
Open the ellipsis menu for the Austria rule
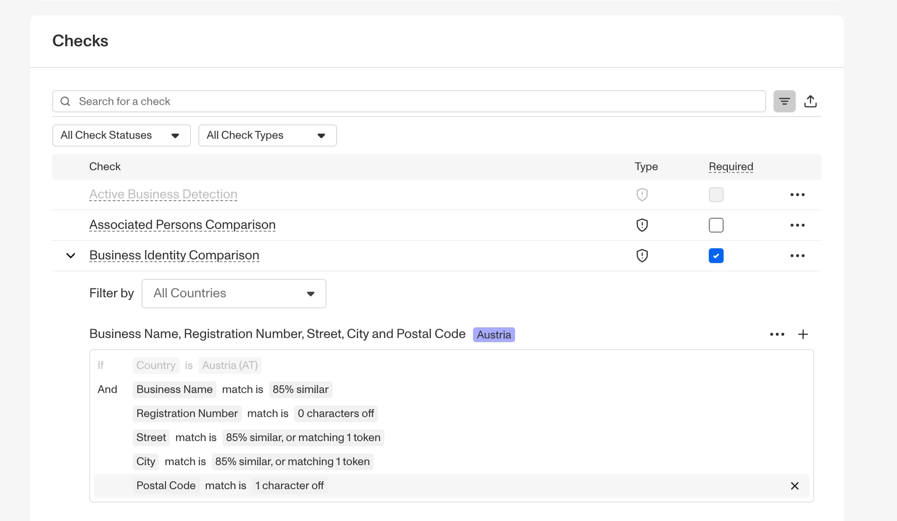[x=777, y=334]
